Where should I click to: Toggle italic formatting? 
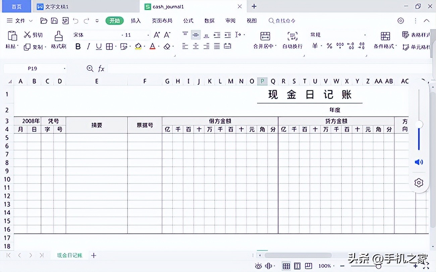click(88, 47)
